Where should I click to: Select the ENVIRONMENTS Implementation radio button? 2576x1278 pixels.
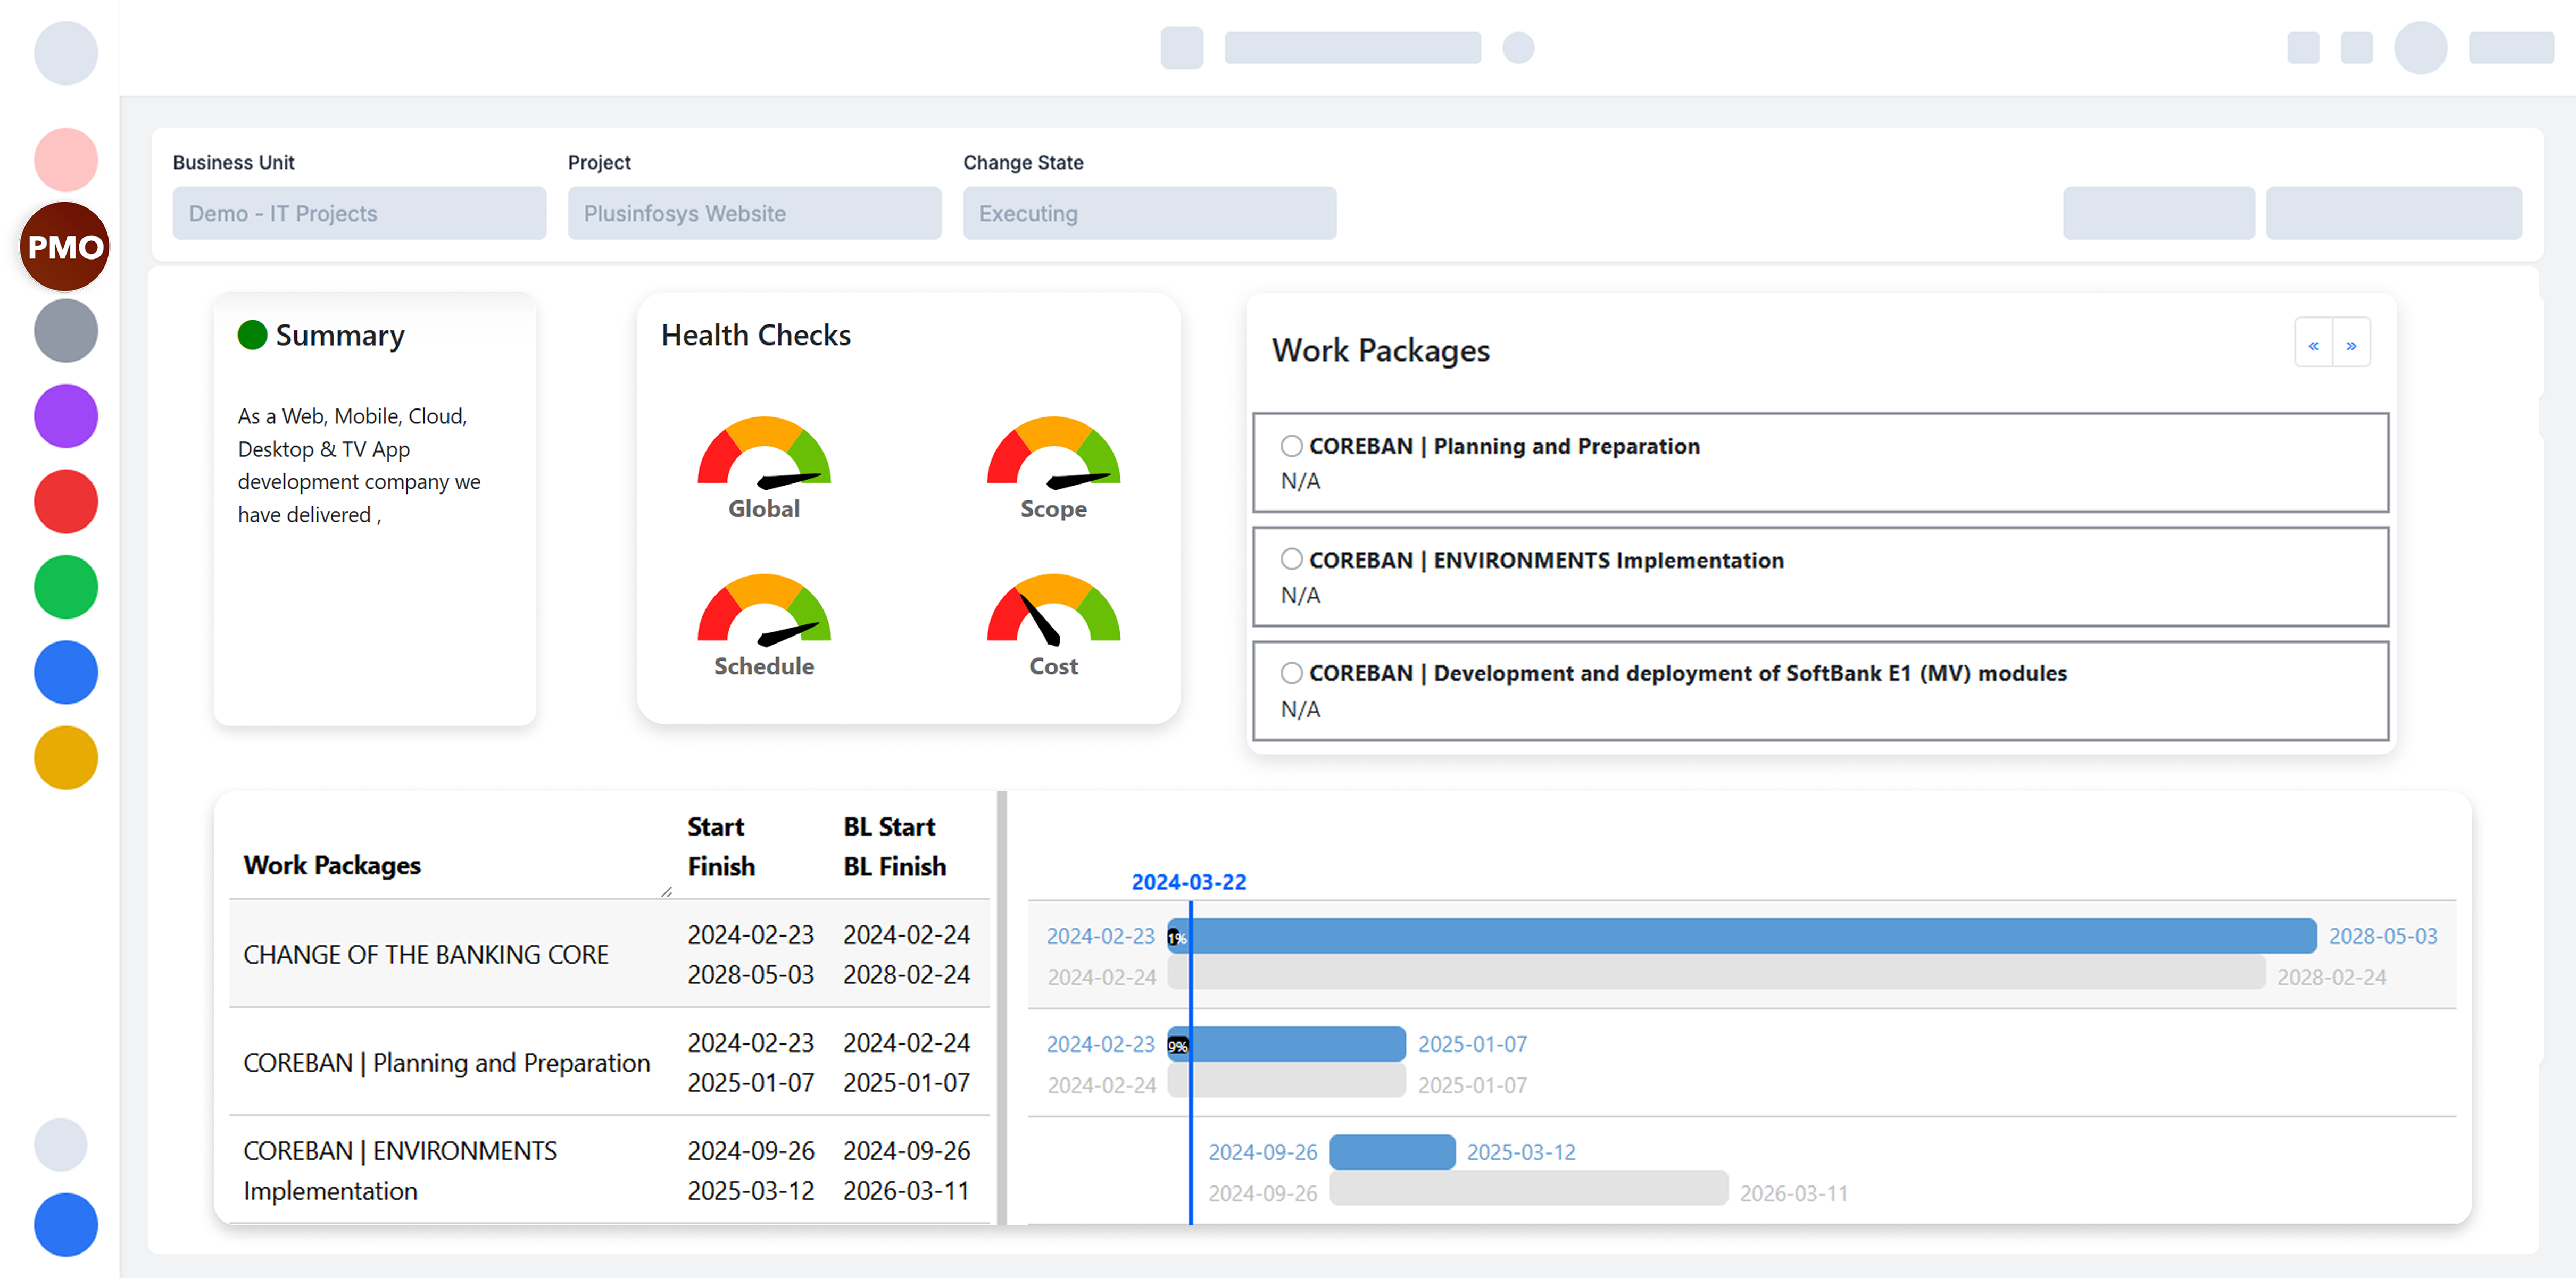(1291, 559)
